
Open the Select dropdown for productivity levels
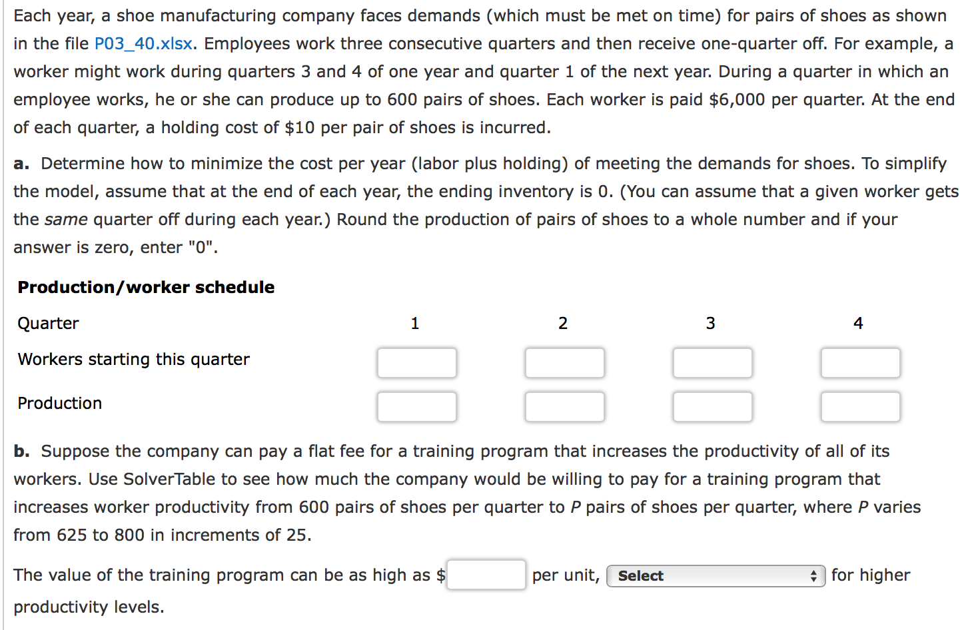pos(706,575)
